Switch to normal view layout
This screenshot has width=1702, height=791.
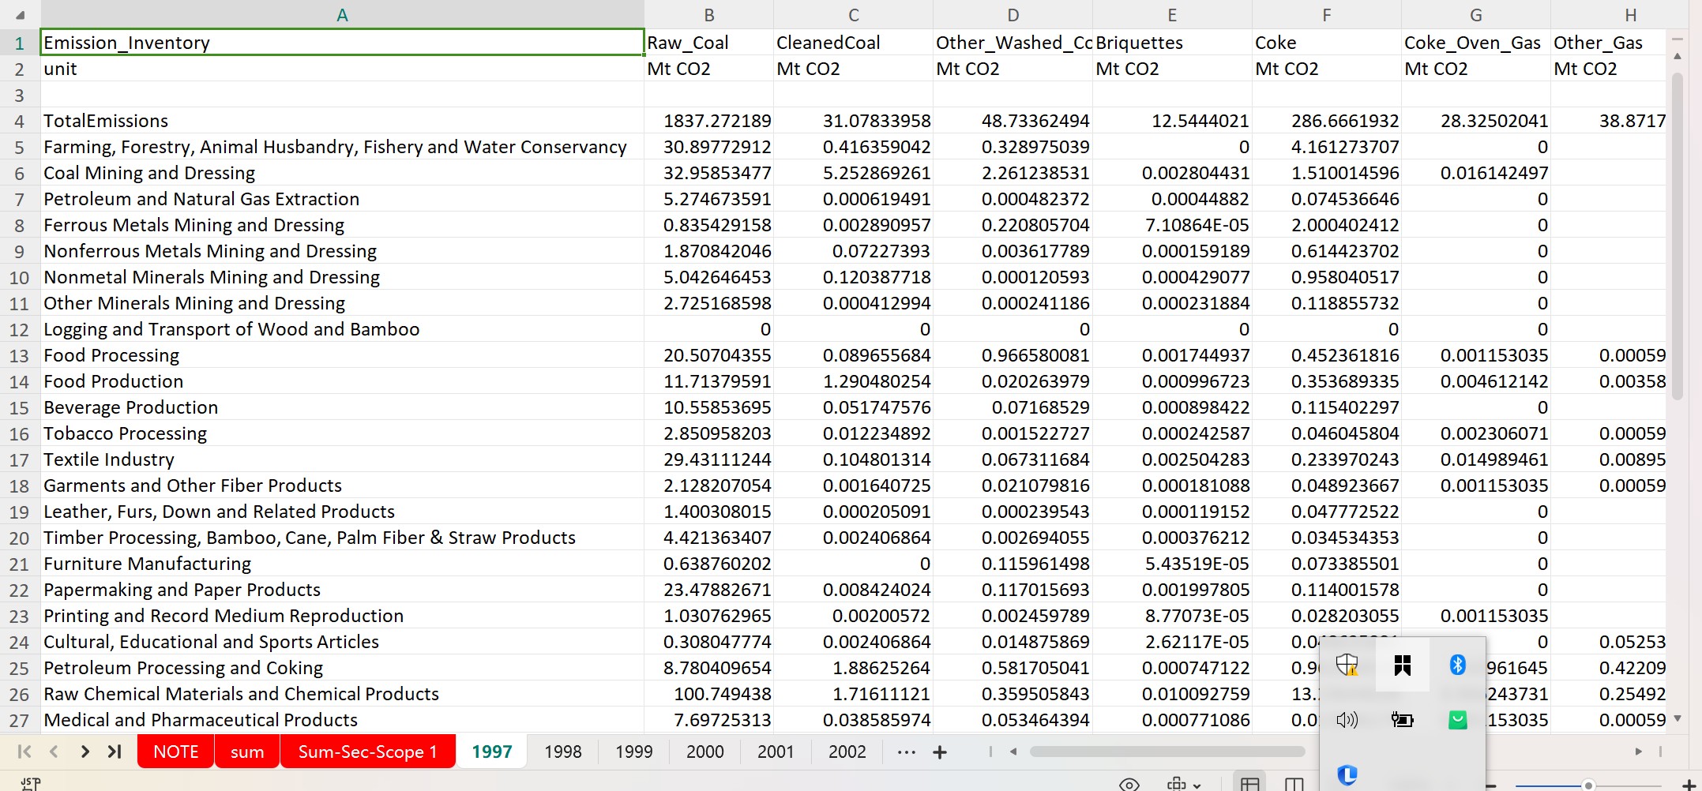pyautogui.click(x=1249, y=784)
